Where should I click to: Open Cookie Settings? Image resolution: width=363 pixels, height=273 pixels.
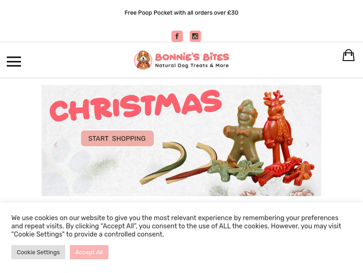click(38, 252)
